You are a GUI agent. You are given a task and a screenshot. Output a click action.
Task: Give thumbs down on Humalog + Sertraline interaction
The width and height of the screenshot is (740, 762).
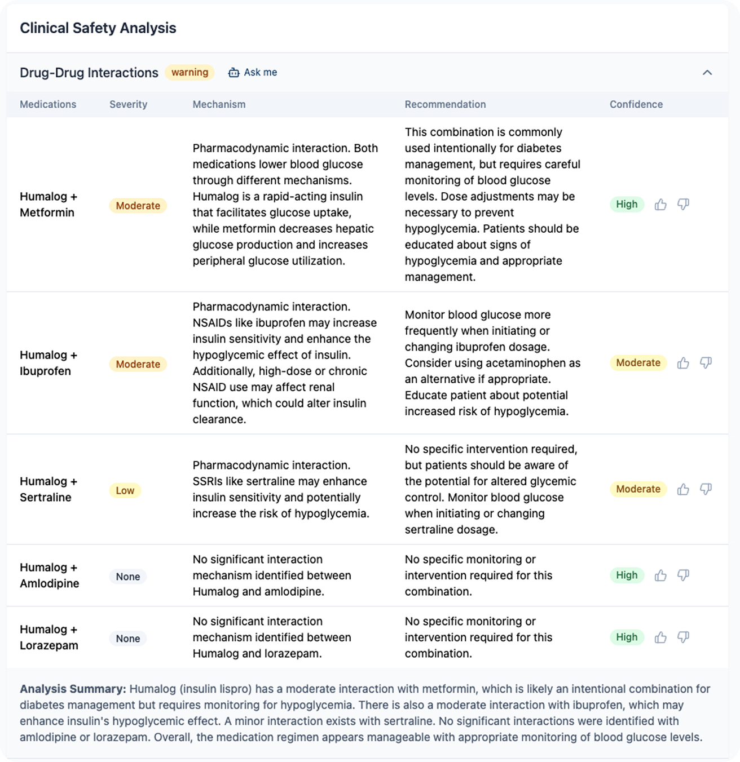click(704, 489)
